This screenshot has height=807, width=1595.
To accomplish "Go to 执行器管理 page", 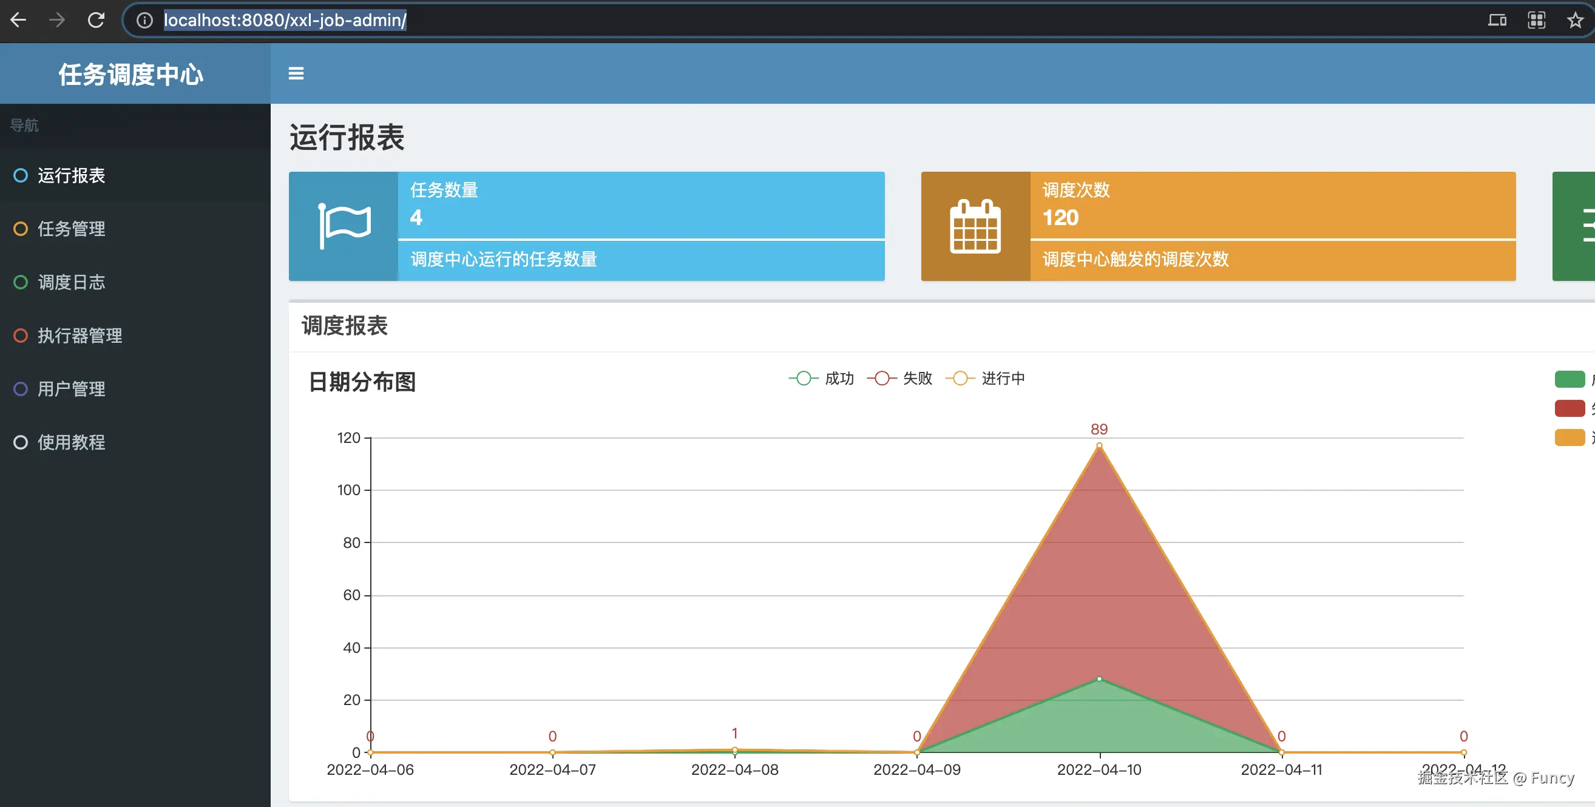I will [80, 336].
